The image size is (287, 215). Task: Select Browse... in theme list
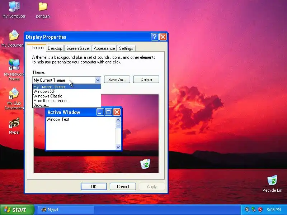pos(67,105)
